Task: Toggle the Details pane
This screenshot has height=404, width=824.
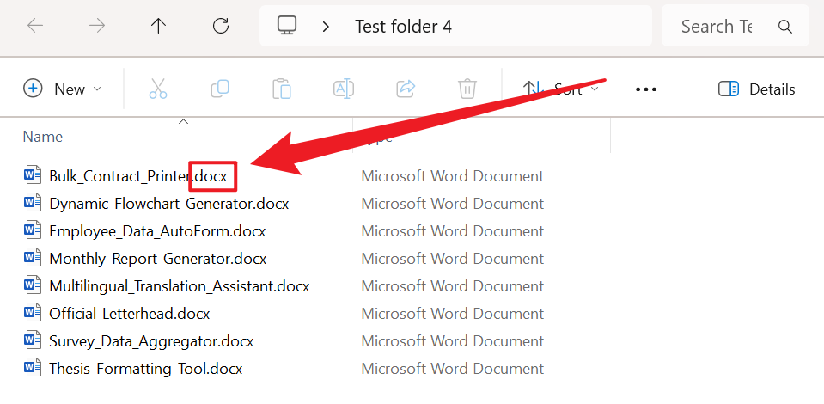Action: point(756,89)
